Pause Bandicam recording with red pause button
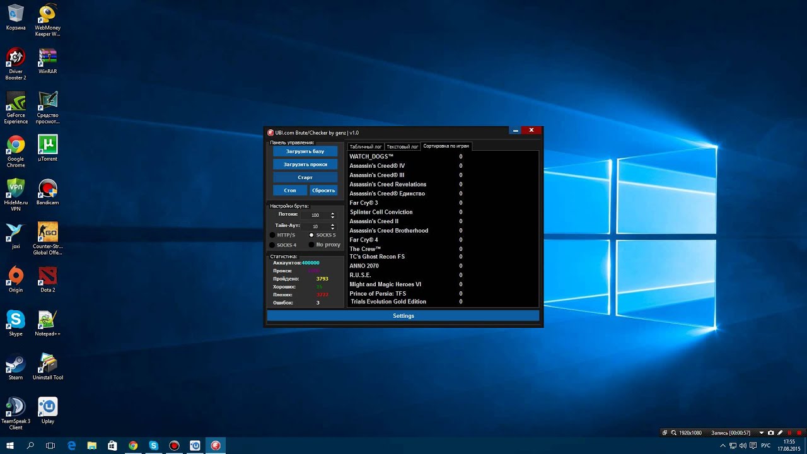Viewport: 807px width, 454px height. click(x=789, y=433)
